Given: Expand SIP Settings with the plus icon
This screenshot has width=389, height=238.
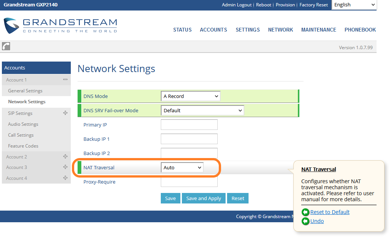Looking at the screenshot, I should 65,113.
